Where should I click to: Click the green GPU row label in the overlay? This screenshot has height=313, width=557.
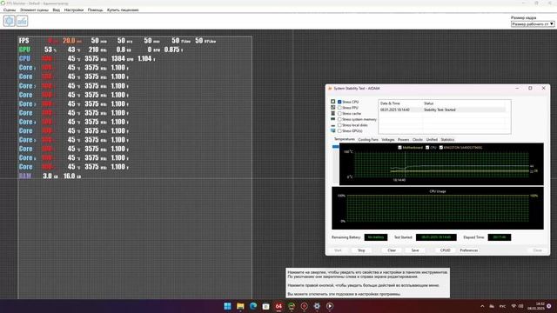(x=24, y=50)
